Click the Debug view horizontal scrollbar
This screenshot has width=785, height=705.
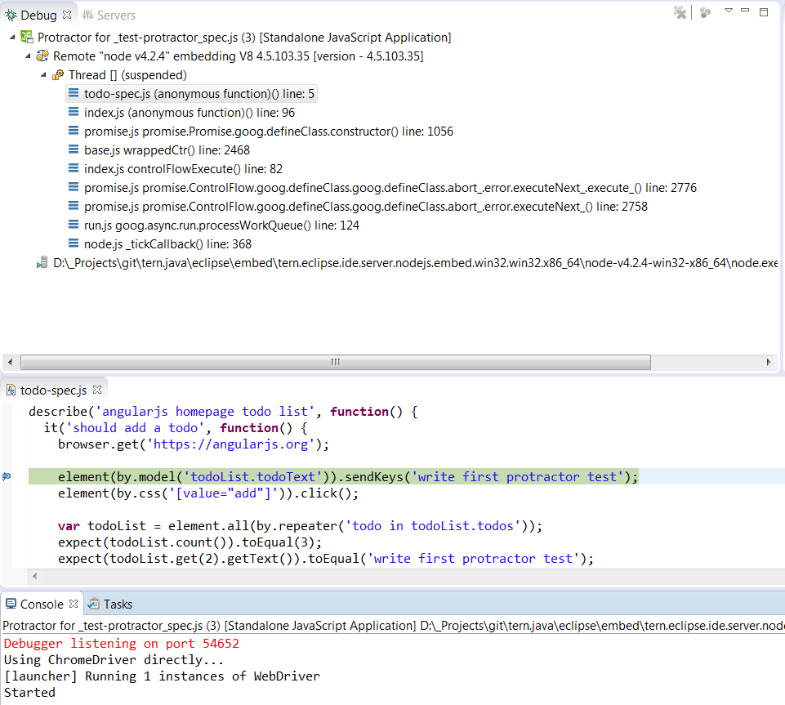tap(335, 362)
